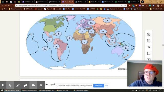Go to the browser home page
Image resolution: width=164 pixels, height=92 pixels.
(x=13, y=5)
